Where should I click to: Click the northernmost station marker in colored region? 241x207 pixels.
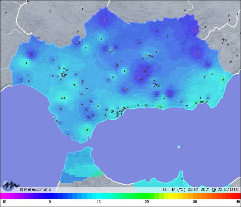pos(105,20)
